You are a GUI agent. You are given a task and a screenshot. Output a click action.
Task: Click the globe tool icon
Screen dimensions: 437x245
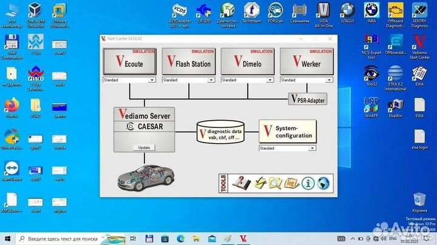[322, 183]
